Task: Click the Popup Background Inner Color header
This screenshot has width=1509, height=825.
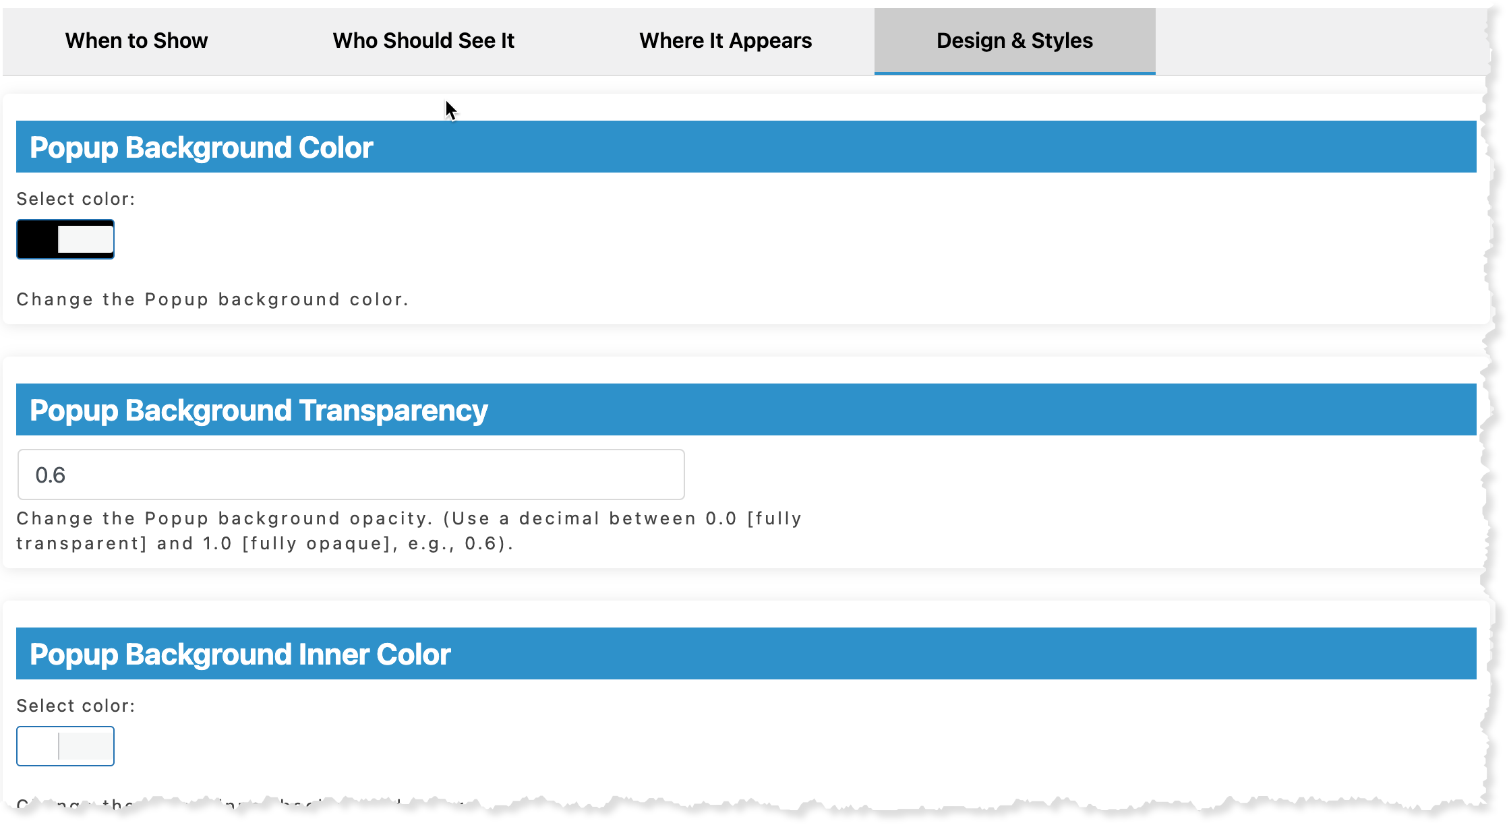Action: coord(746,654)
